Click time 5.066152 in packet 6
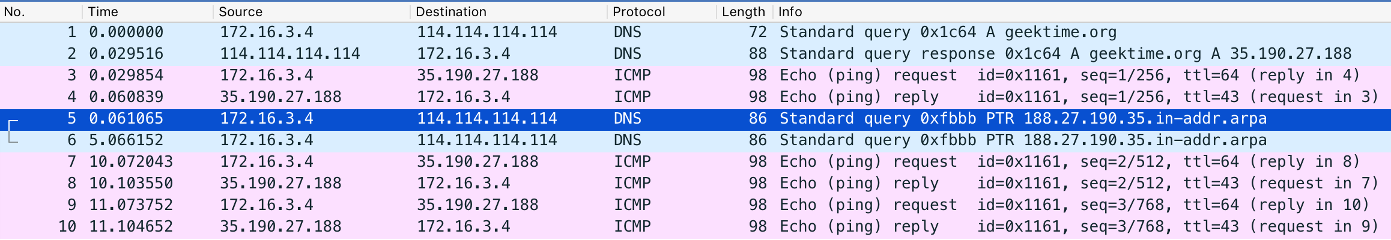 (126, 140)
